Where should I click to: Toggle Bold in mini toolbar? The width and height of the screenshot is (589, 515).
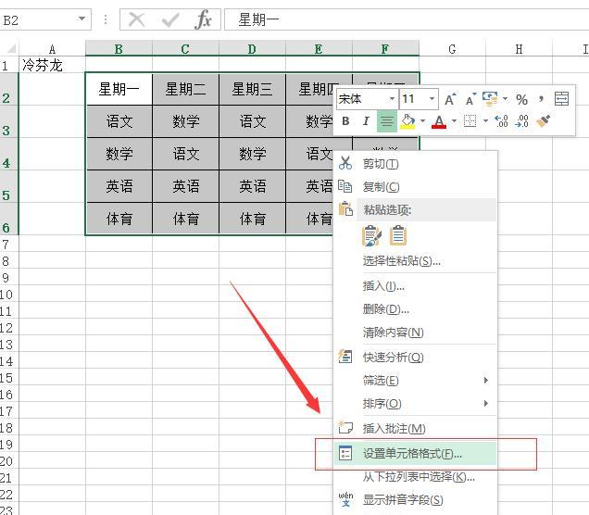click(x=345, y=121)
